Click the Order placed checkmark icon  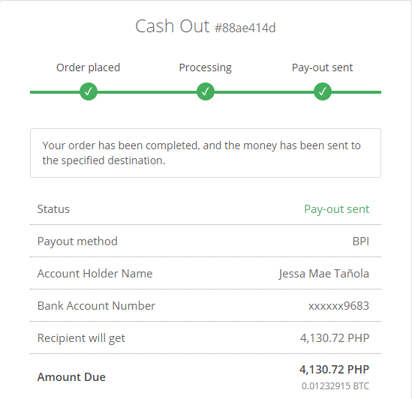pyautogui.click(x=89, y=91)
